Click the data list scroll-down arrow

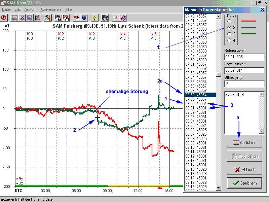[x=218, y=188]
